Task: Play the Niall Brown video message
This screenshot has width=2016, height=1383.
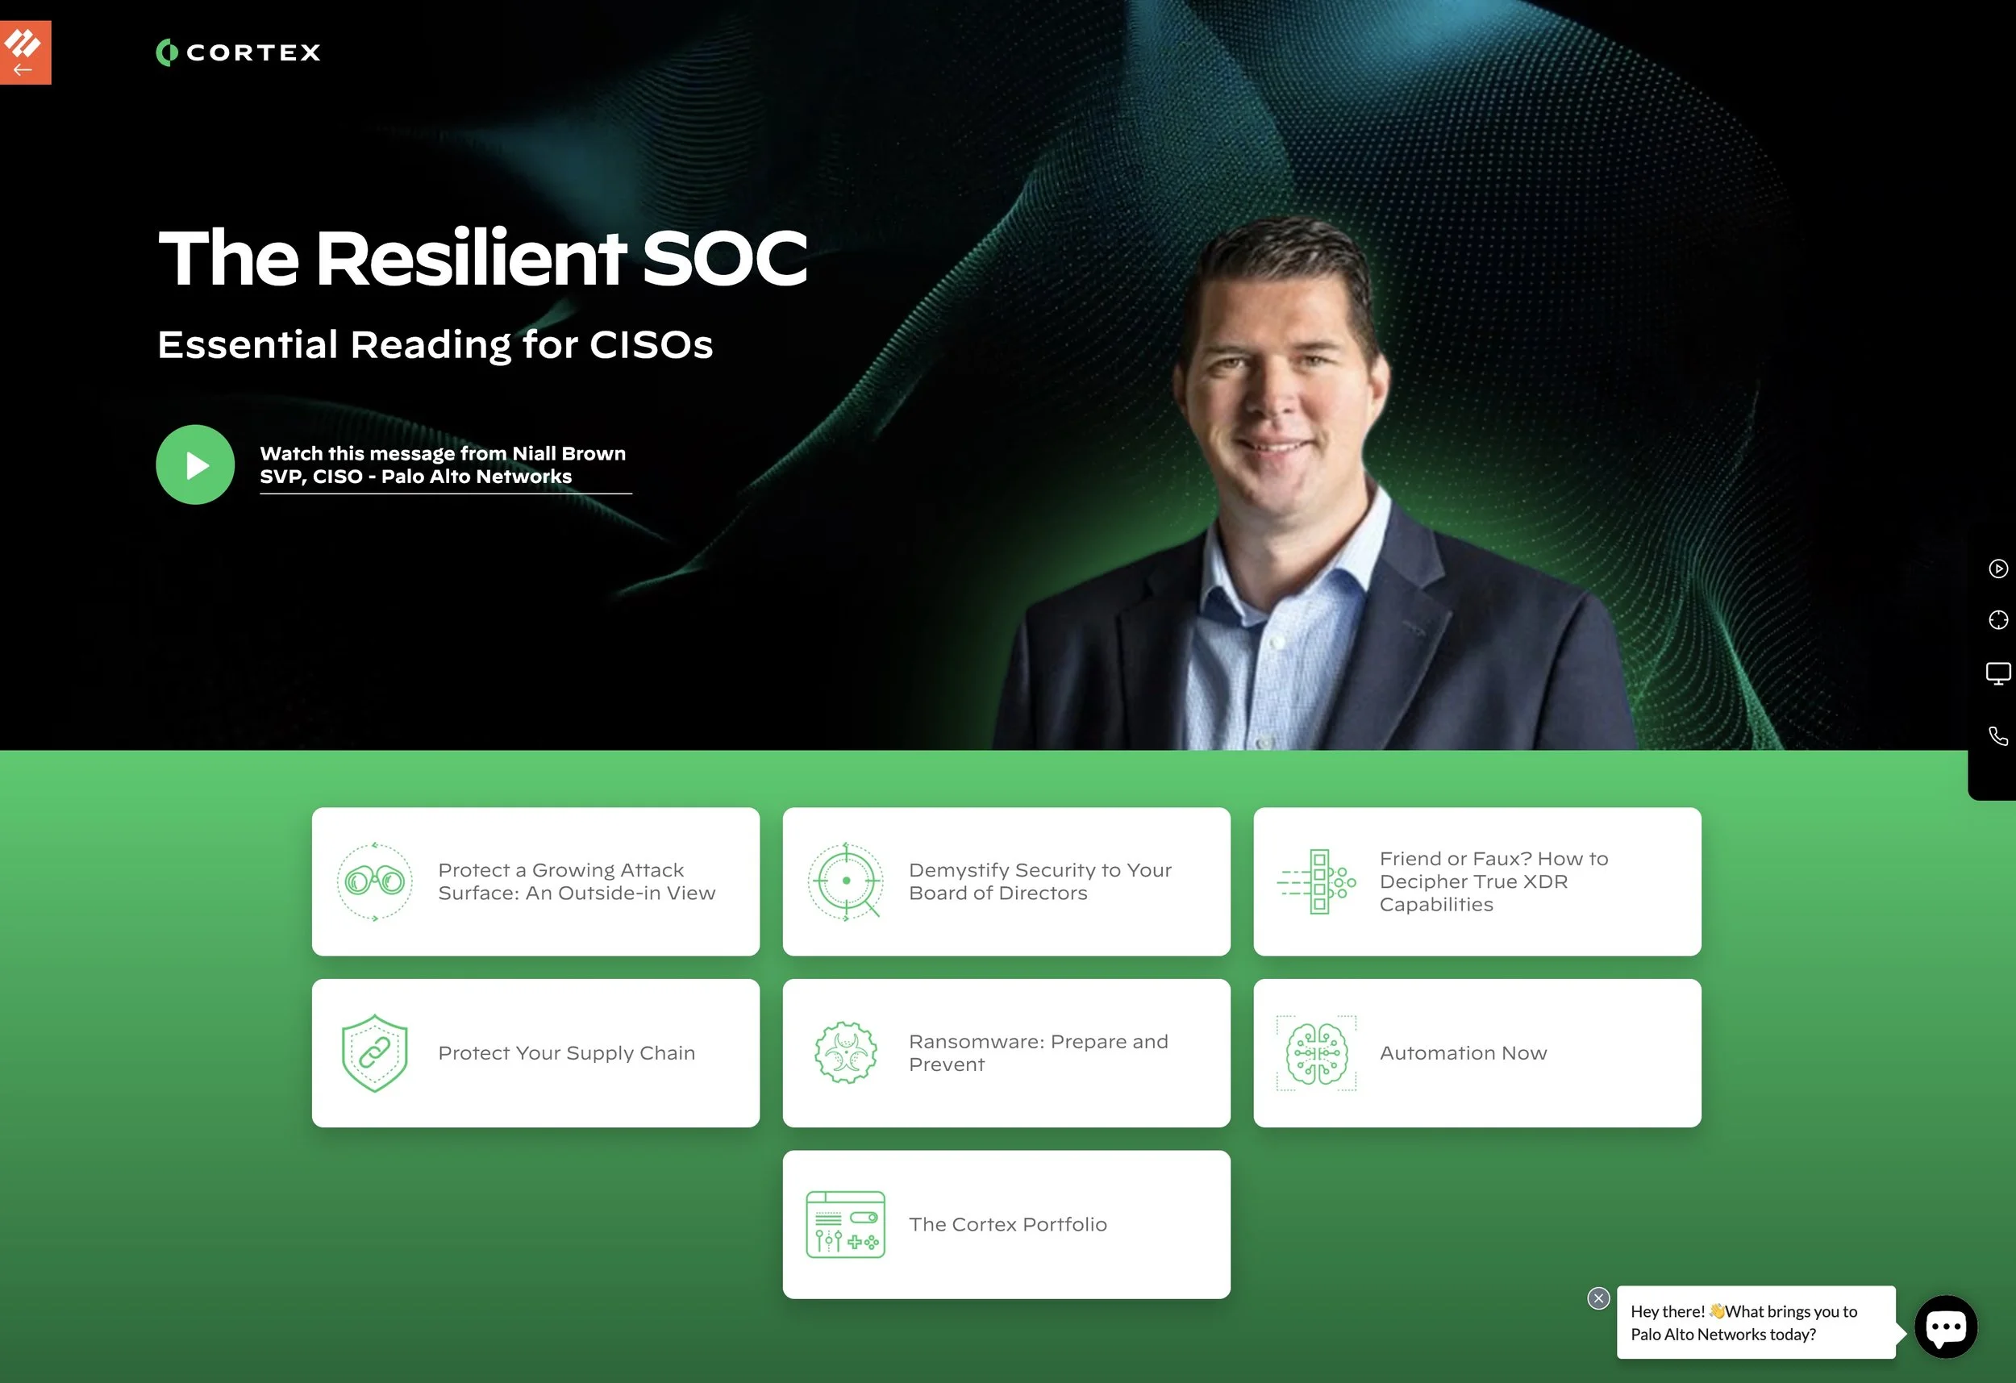Action: coord(195,464)
